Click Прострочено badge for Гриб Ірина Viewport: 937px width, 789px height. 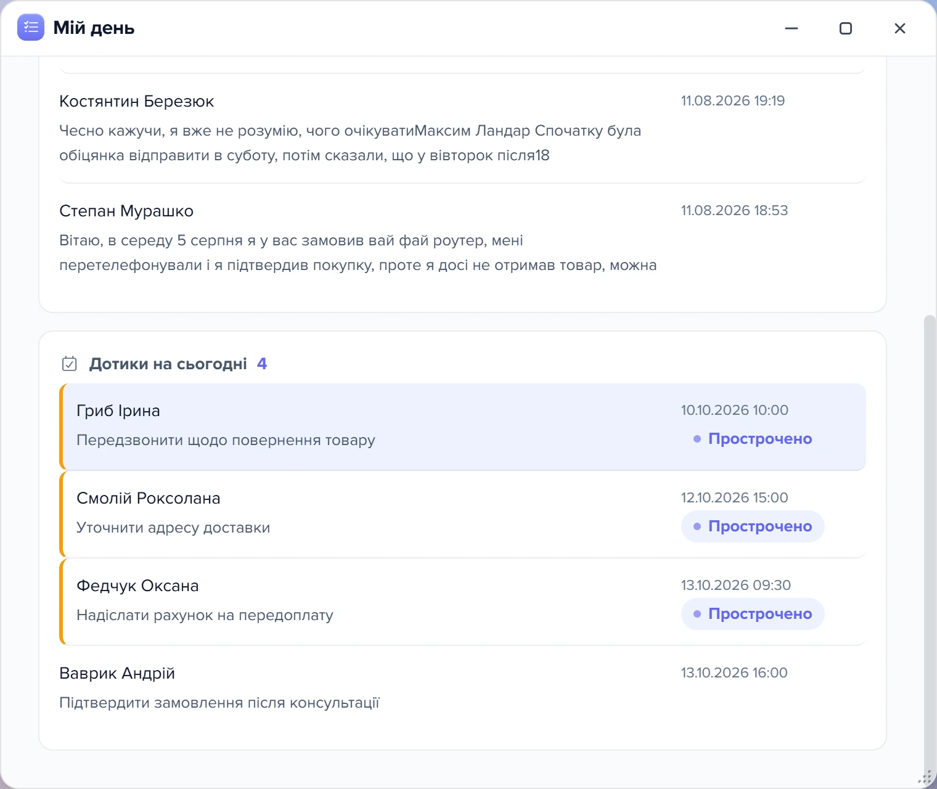753,439
